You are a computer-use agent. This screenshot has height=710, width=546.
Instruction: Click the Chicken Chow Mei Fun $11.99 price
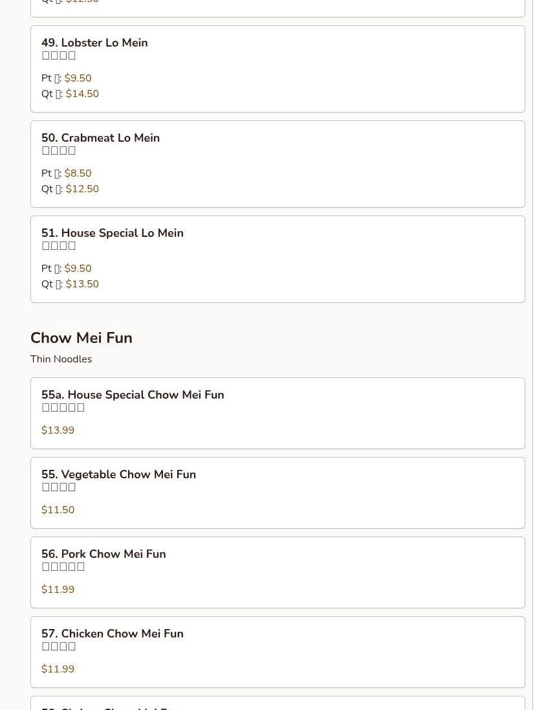(x=58, y=669)
